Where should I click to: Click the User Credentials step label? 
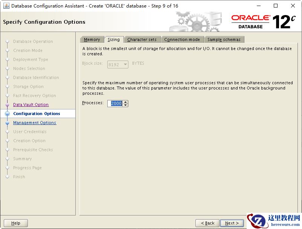[30, 132]
